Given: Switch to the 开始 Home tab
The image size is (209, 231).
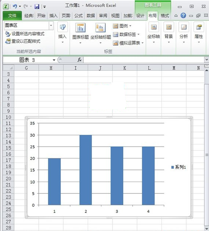Looking at the screenshot, I should click(41, 15).
